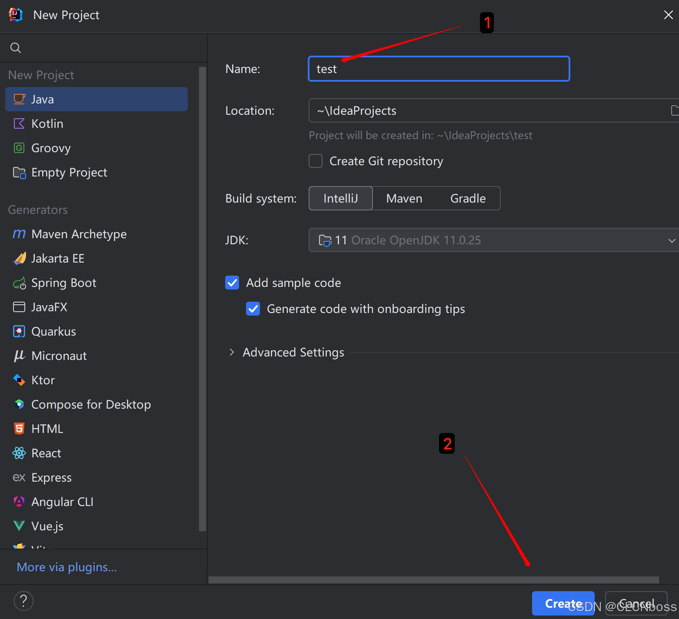The height and width of the screenshot is (619, 679).
Task: Click the Compose for Desktop icon
Action: 19,404
